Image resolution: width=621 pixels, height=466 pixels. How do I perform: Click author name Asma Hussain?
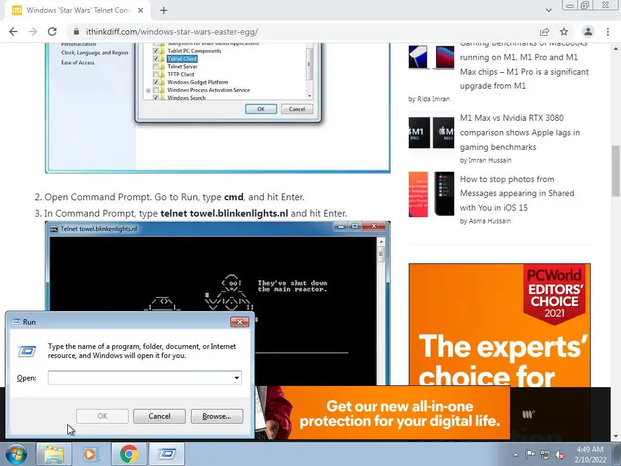490,221
